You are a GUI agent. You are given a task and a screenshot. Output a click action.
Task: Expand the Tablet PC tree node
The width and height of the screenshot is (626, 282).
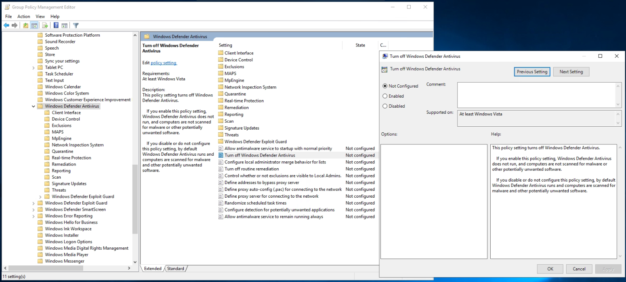click(33, 68)
